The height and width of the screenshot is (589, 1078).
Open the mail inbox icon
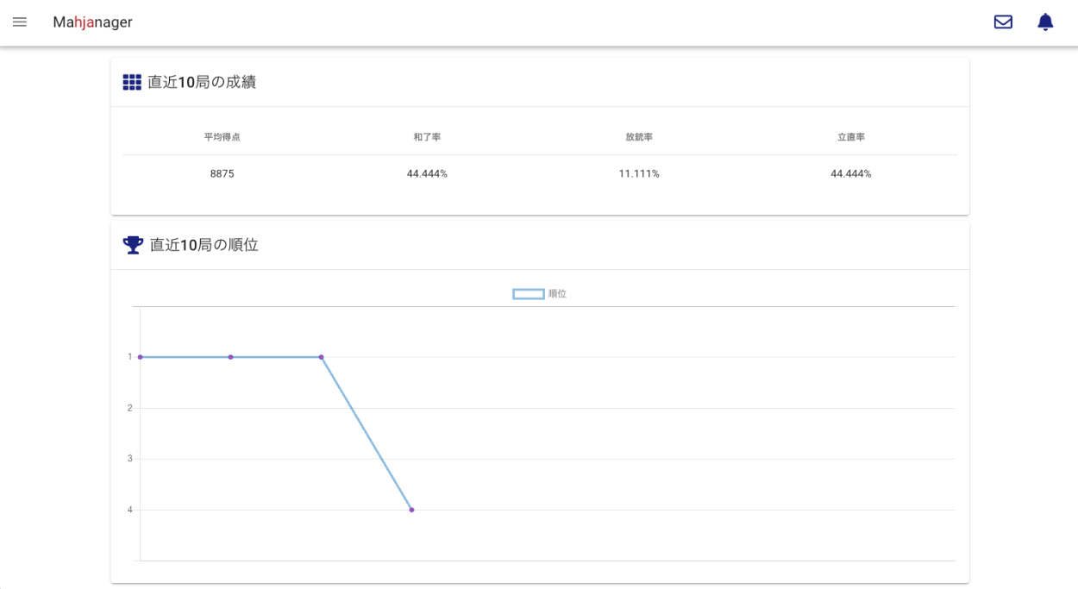tap(1003, 22)
